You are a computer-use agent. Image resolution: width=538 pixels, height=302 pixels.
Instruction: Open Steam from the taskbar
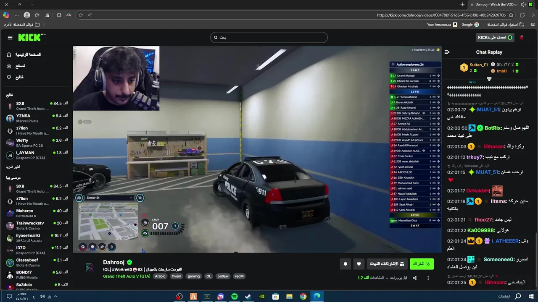248,297
